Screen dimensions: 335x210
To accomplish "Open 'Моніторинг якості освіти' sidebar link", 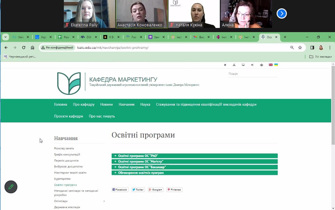I will tap(70, 173).
